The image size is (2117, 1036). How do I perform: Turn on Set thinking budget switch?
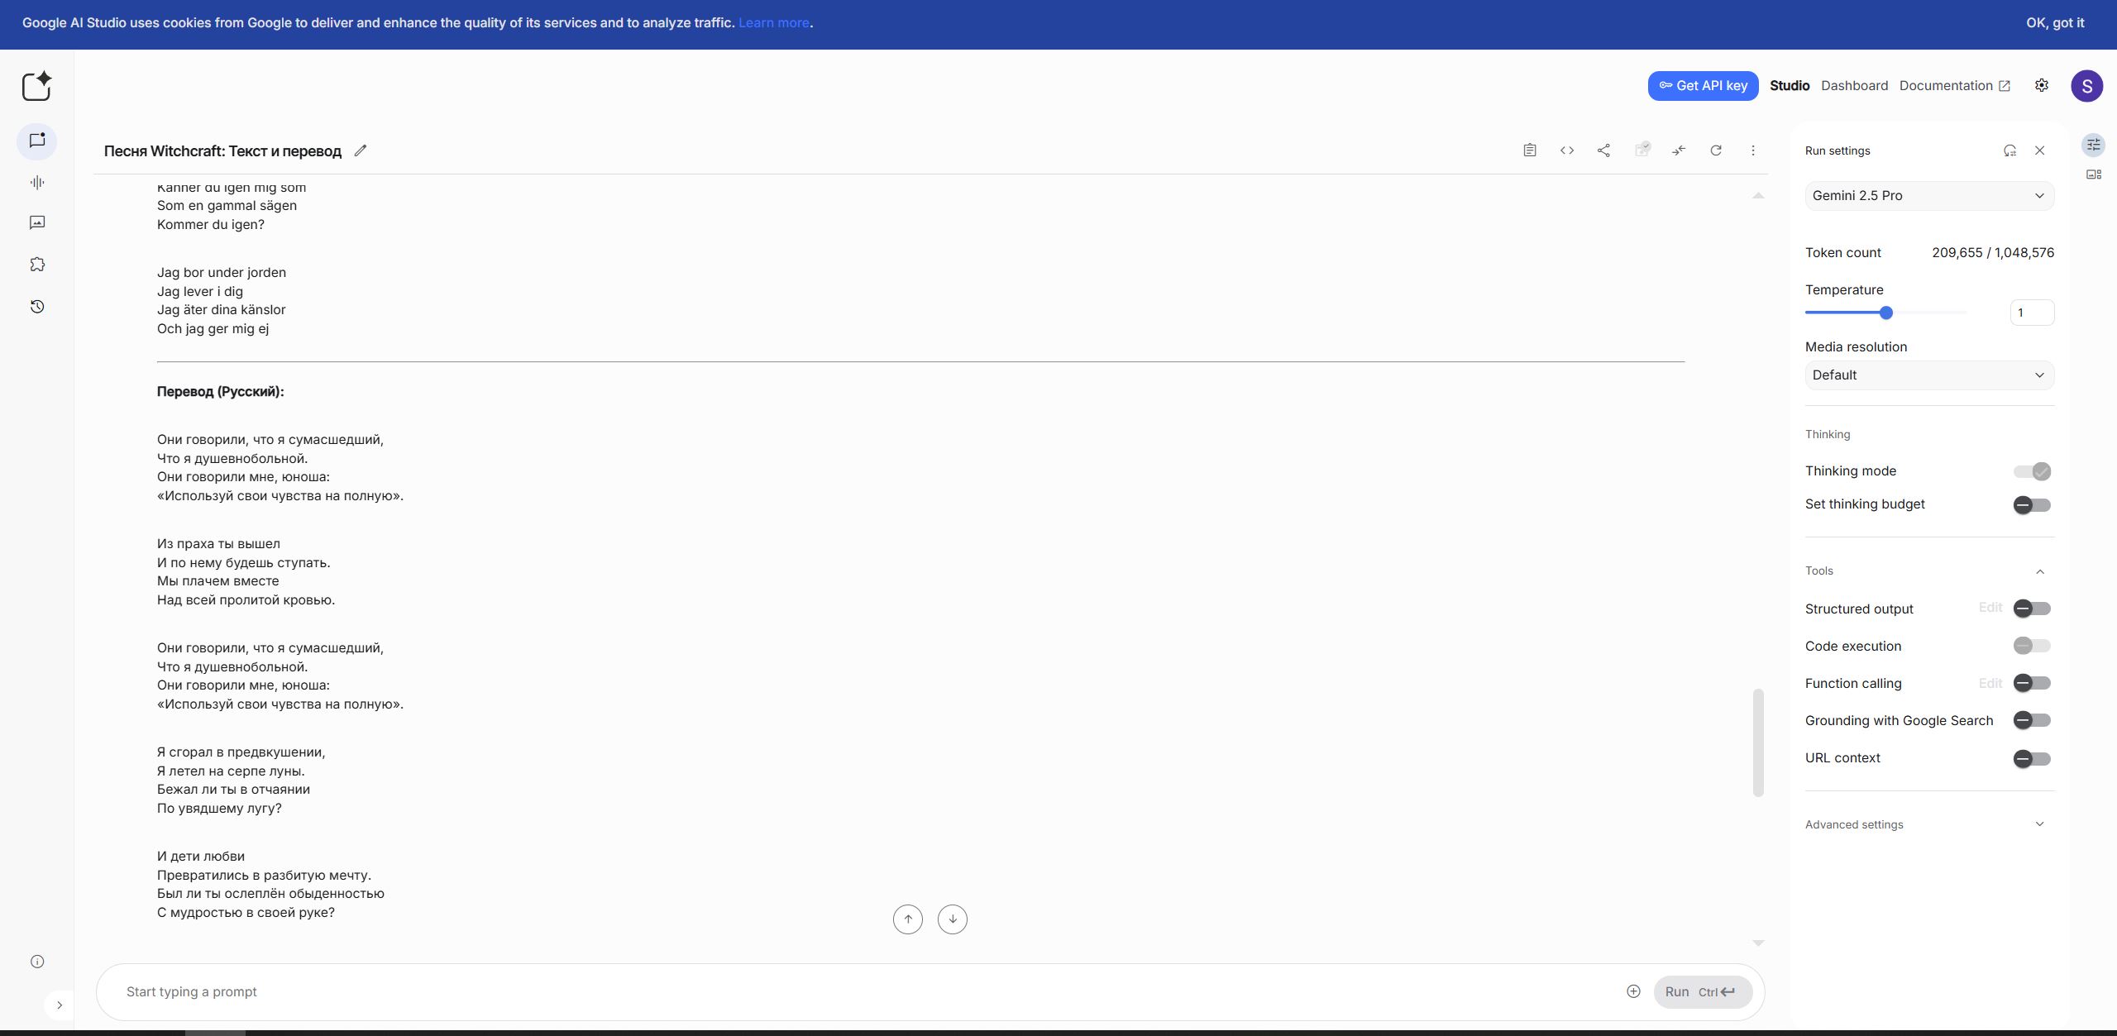[2031, 504]
